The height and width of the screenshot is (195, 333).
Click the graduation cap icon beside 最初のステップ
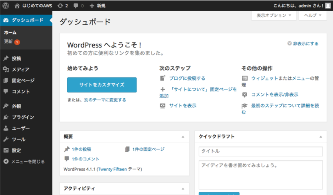pyautogui.click(x=245, y=106)
